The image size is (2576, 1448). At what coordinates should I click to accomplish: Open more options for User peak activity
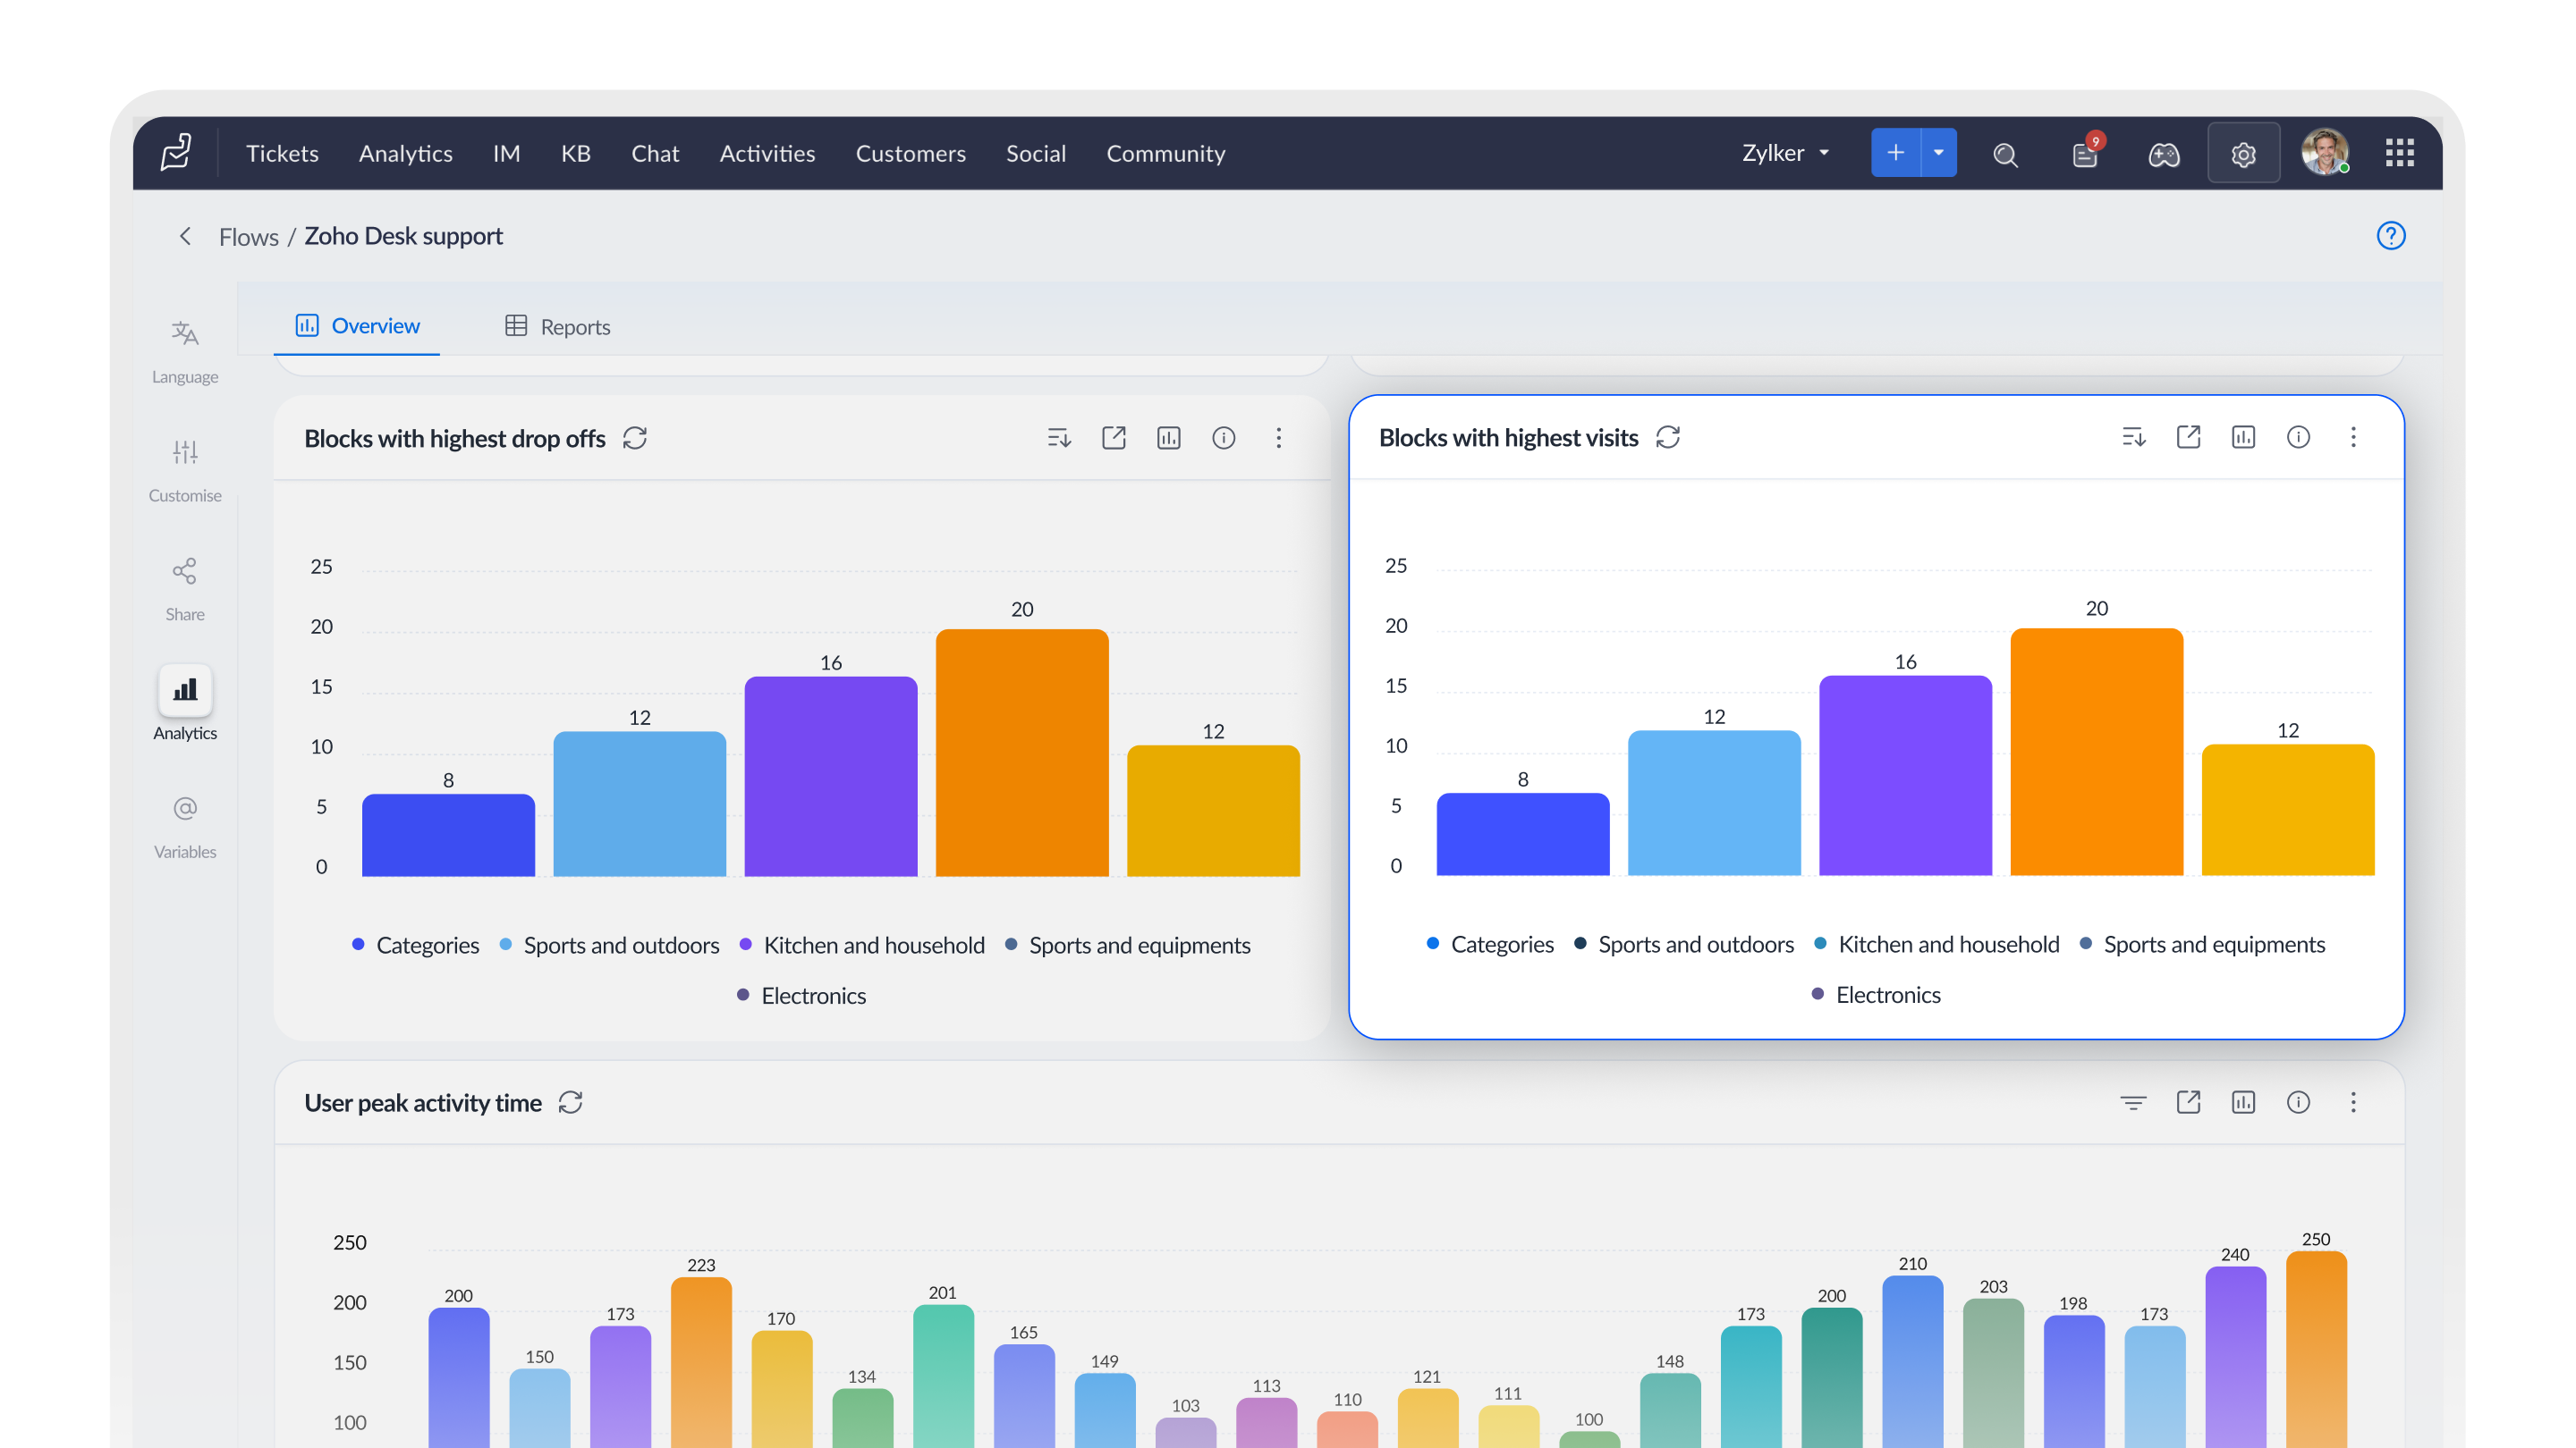point(2354,1102)
